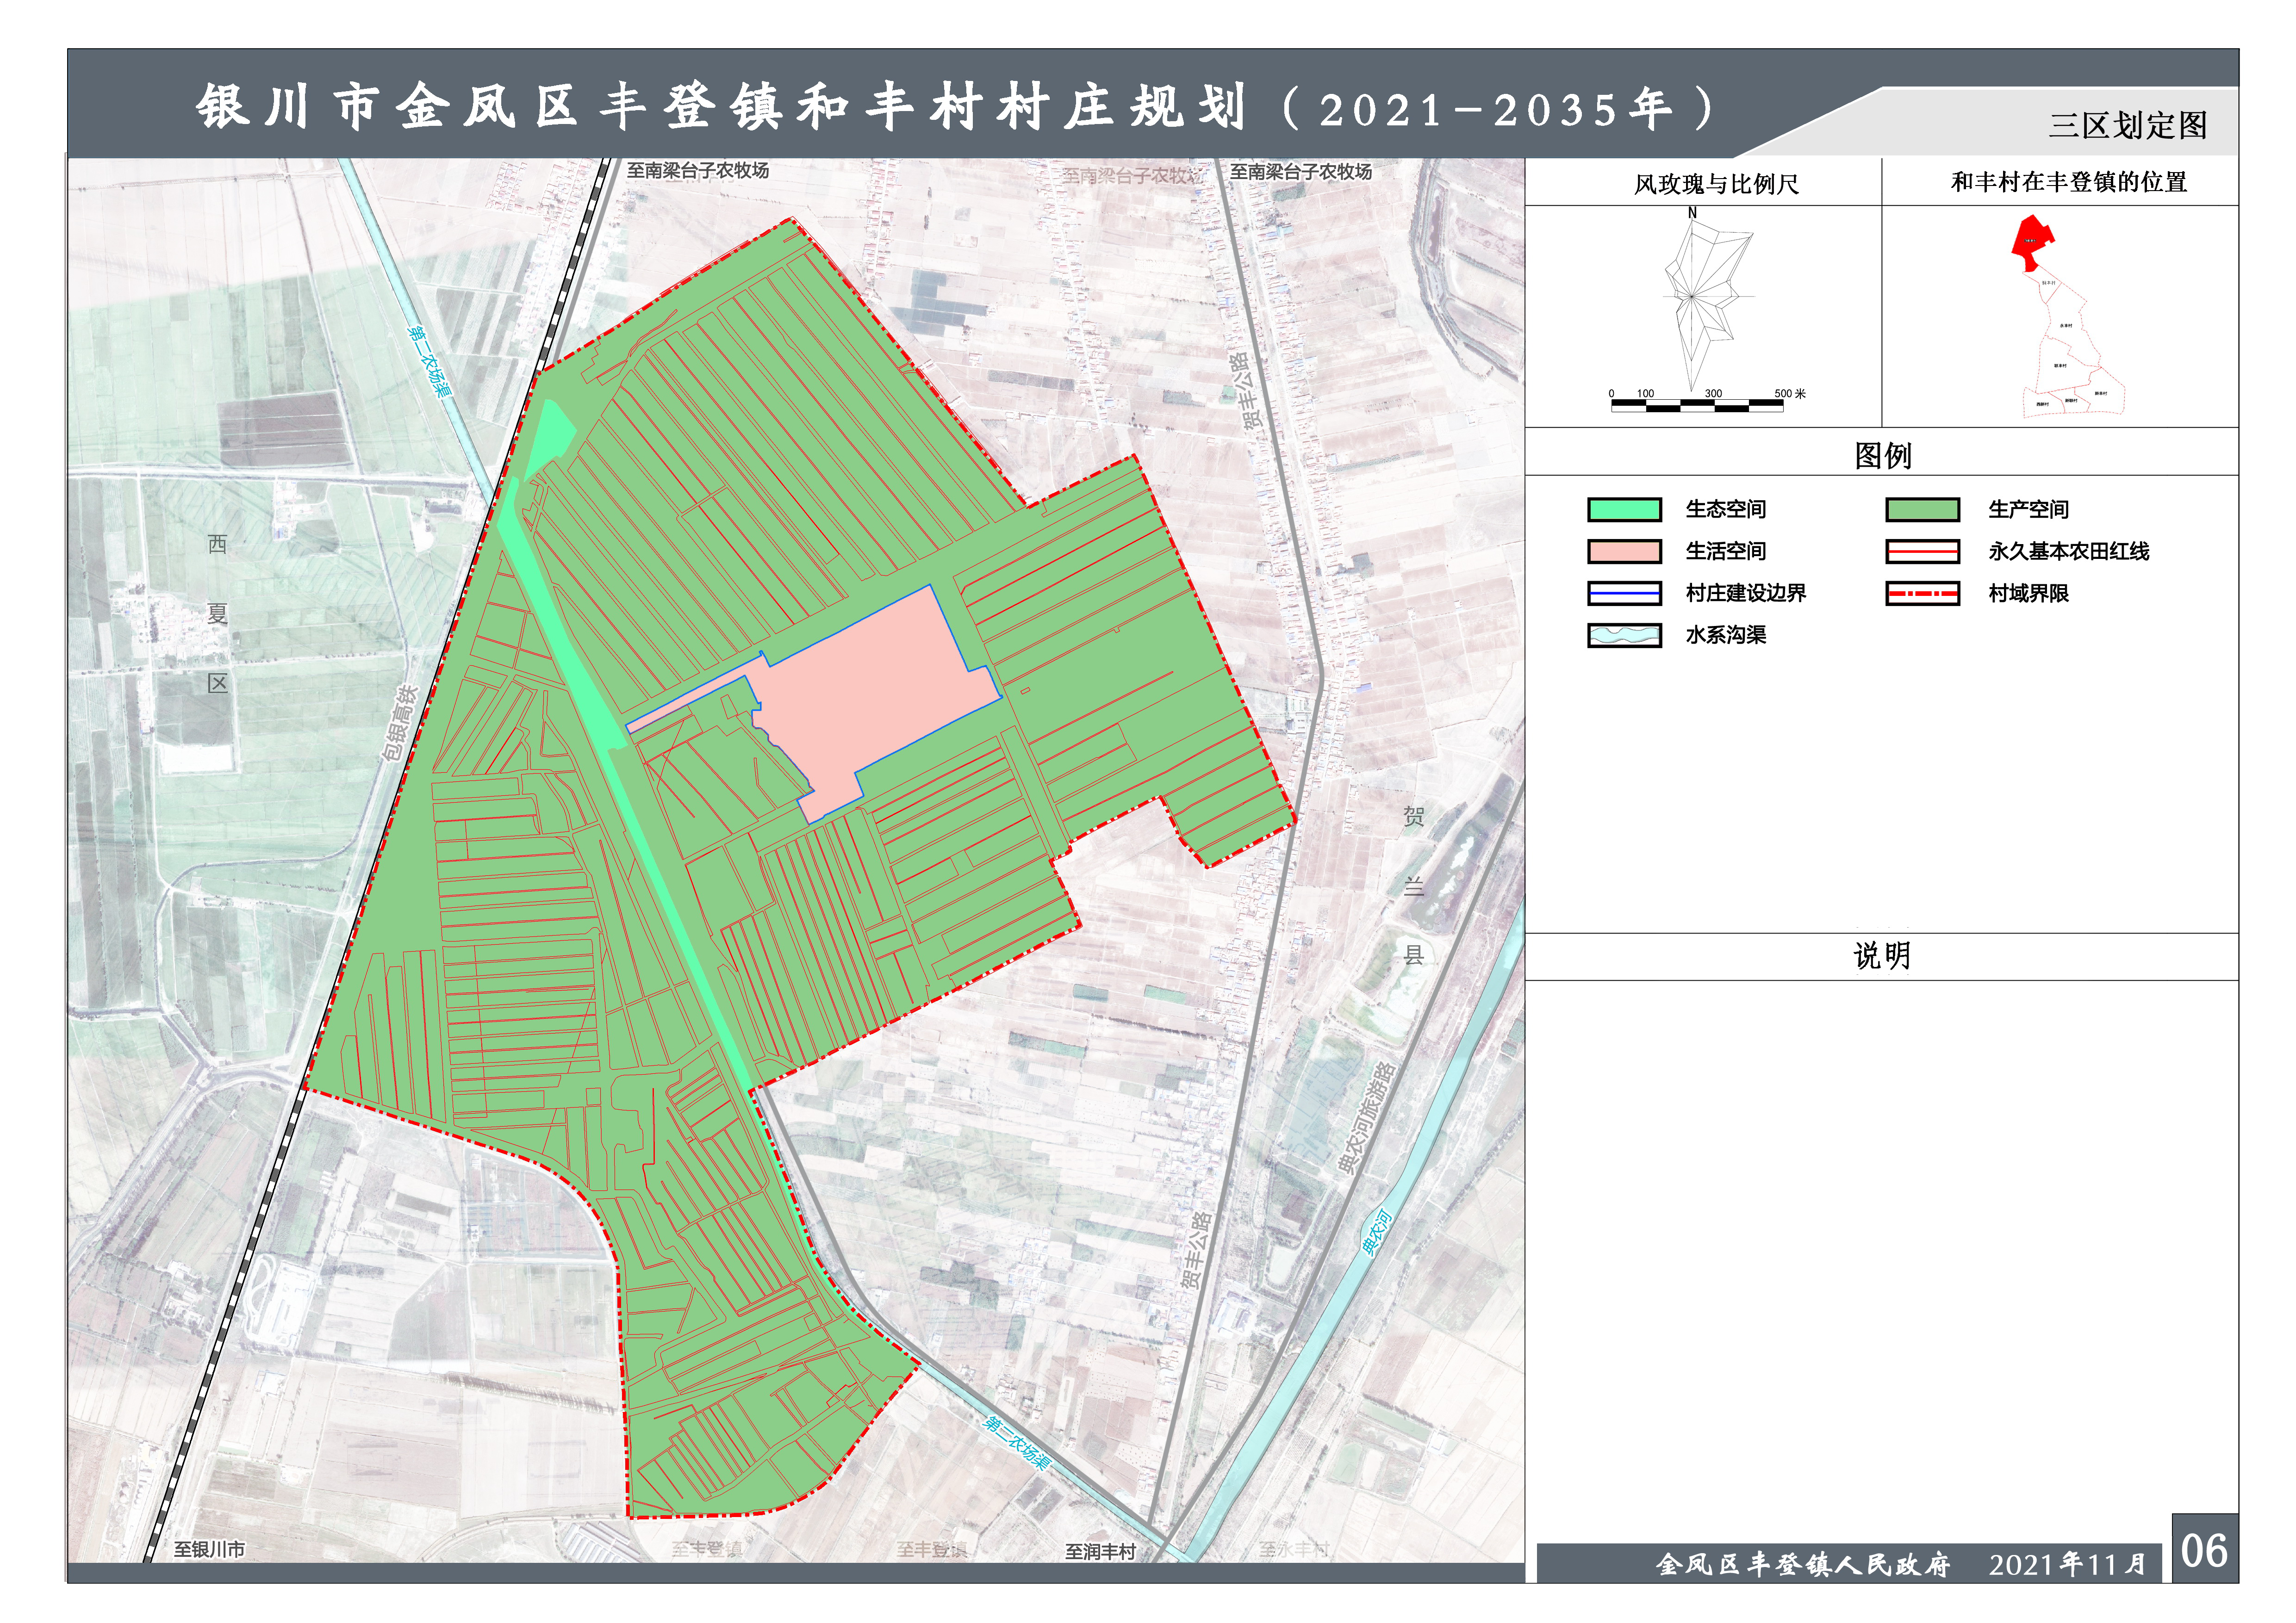Image resolution: width=2296 pixels, height=1623 pixels.
Task: Click the 生产空间 green legend swatch
Action: [x=1922, y=510]
